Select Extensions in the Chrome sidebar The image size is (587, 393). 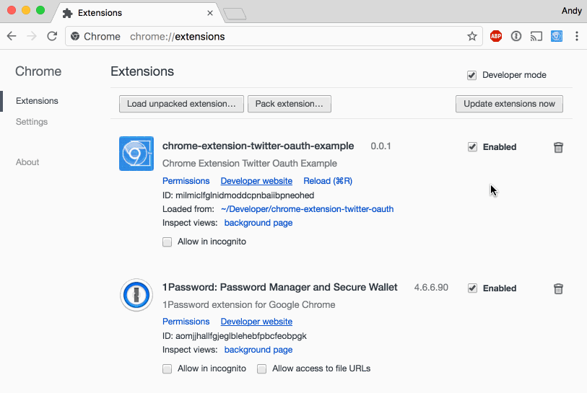click(x=37, y=101)
